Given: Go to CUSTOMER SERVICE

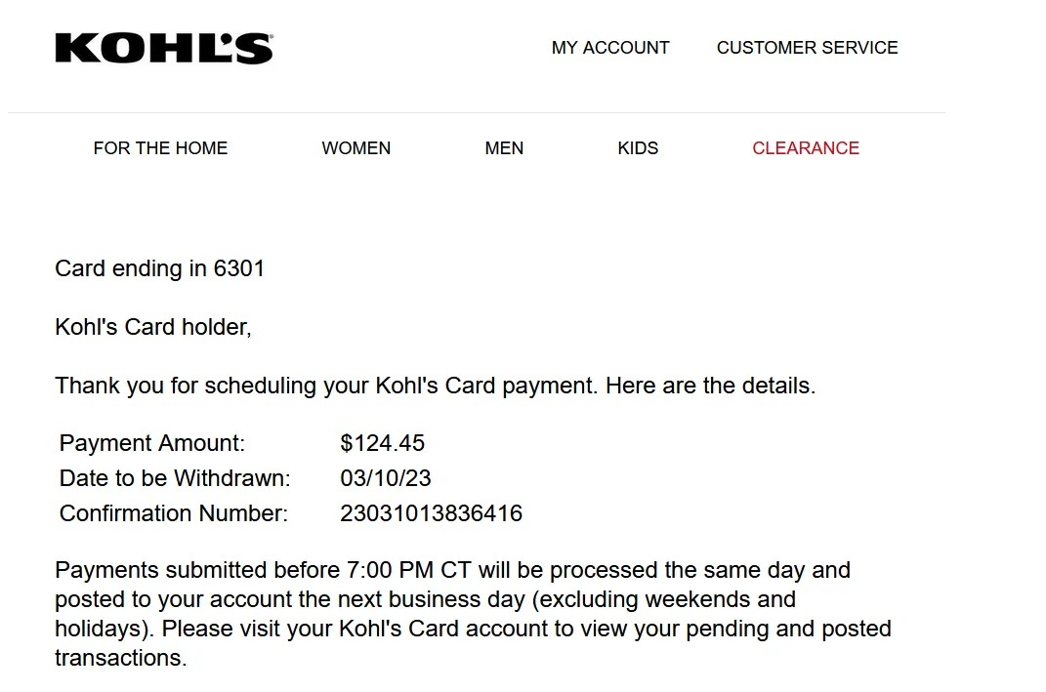Looking at the screenshot, I should tap(807, 48).
